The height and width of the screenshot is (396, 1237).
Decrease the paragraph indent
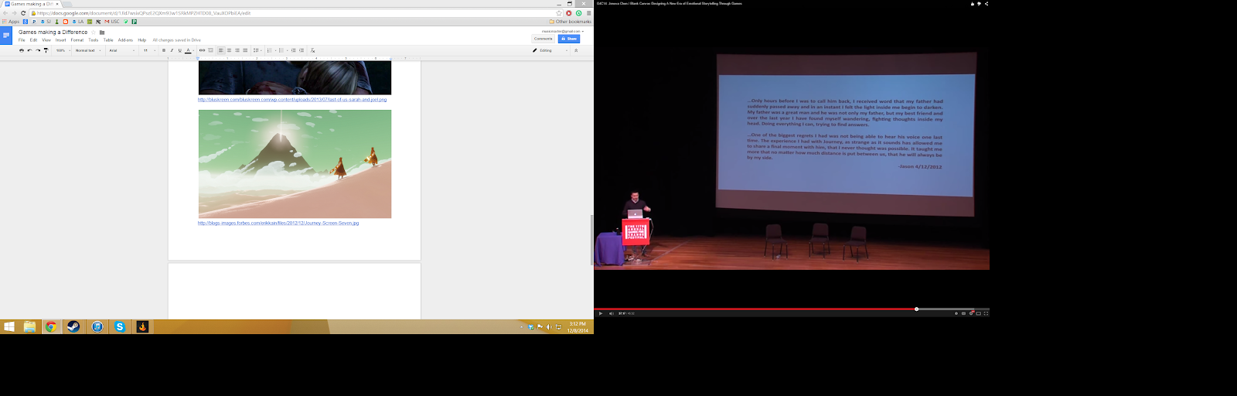[x=293, y=50]
